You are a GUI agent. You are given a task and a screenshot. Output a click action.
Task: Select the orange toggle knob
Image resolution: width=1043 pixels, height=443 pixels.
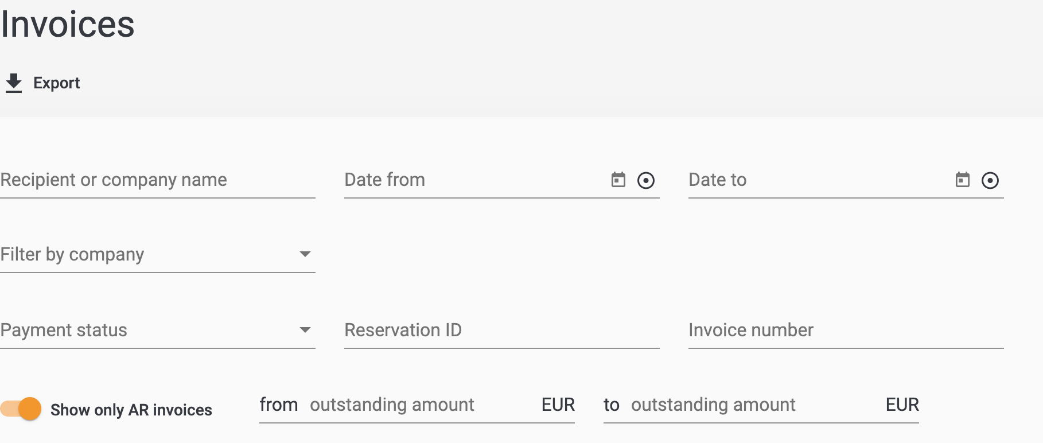tap(29, 409)
